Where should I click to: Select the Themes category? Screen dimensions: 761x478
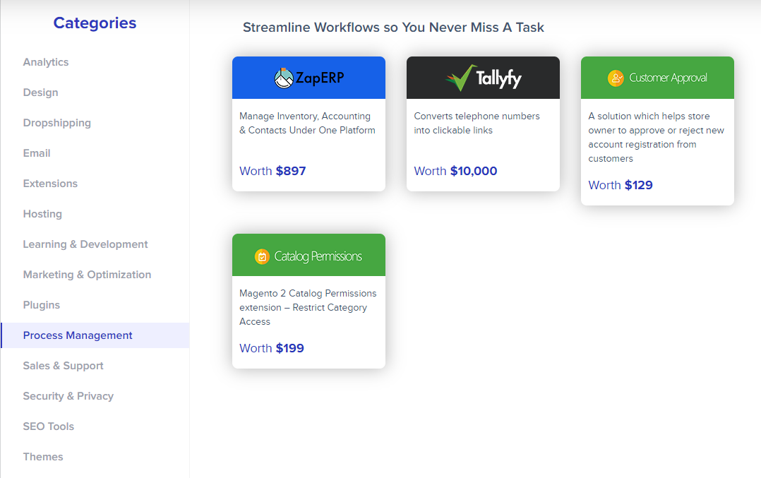42,457
